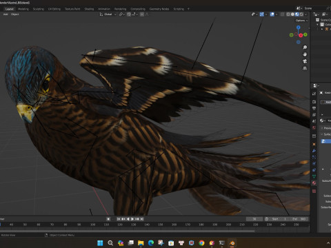Open the Tool properties tab icon

[314, 94]
